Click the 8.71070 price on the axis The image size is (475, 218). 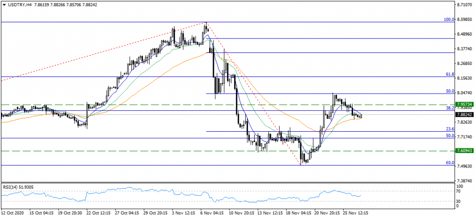464,5
